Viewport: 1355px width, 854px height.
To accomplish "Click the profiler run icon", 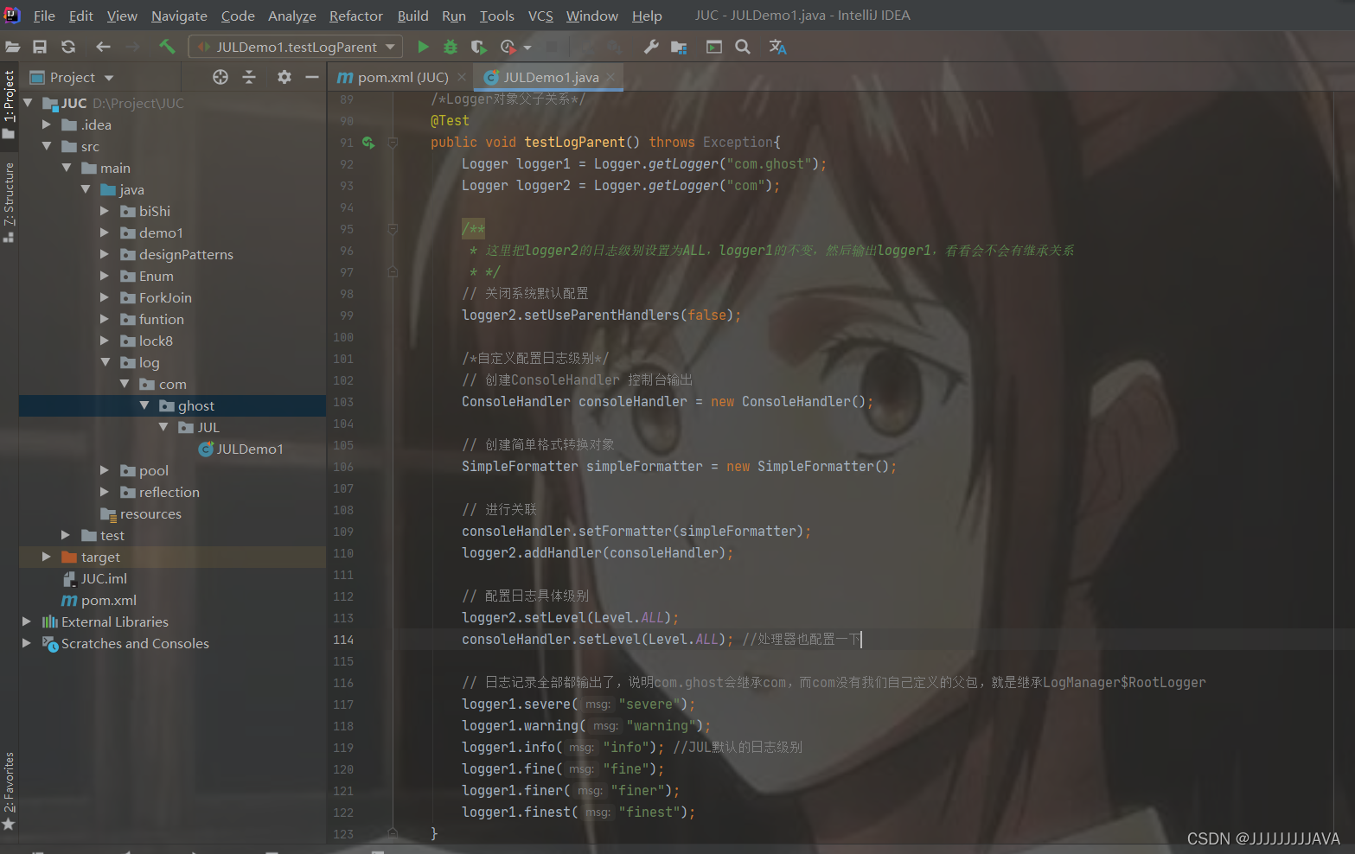I will 508,47.
